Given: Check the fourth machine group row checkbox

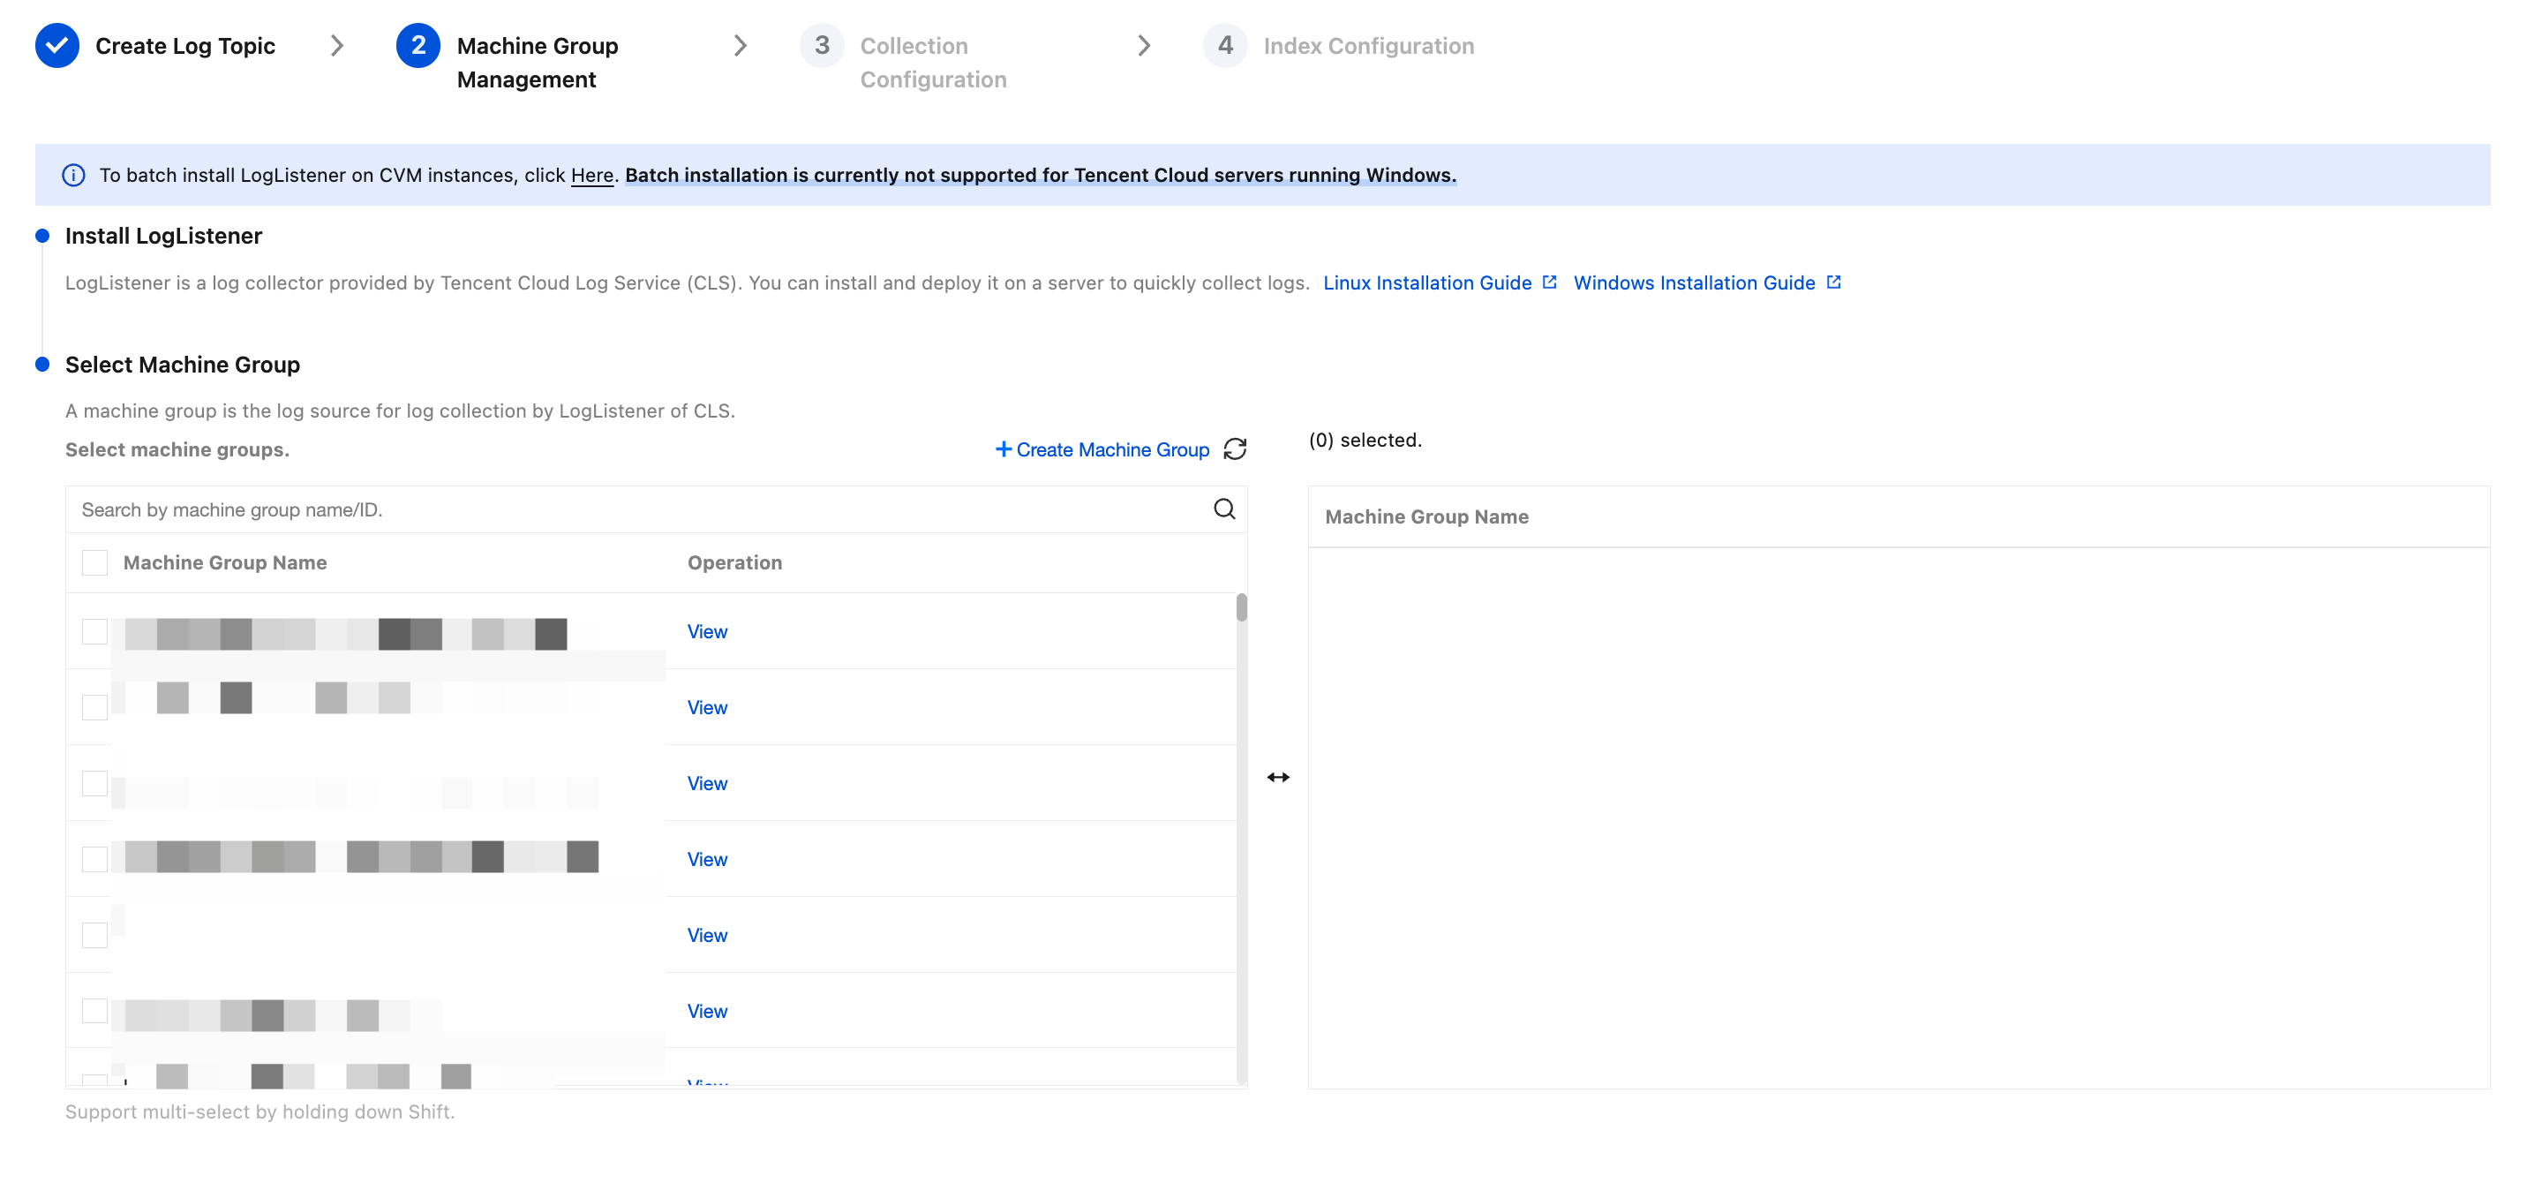Looking at the screenshot, I should (94, 859).
